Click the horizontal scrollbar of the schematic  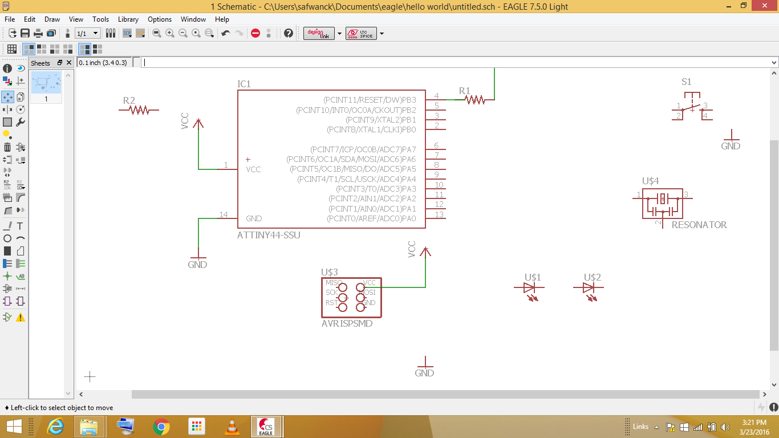click(445, 394)
